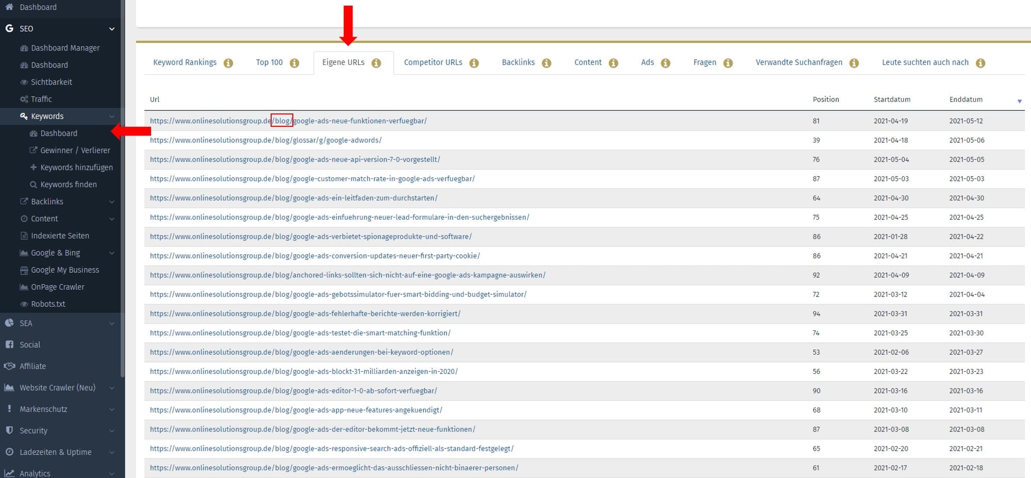The width and height of the screenshot is (1031, 478).
Task: Click the pie chart icon beside SEA
Action: (9, 323)
